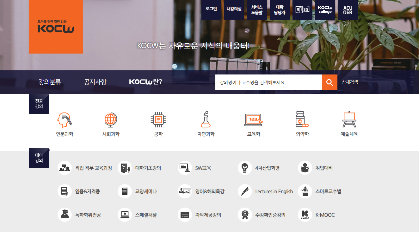Click the 인문과학 label

click(65, 134)
